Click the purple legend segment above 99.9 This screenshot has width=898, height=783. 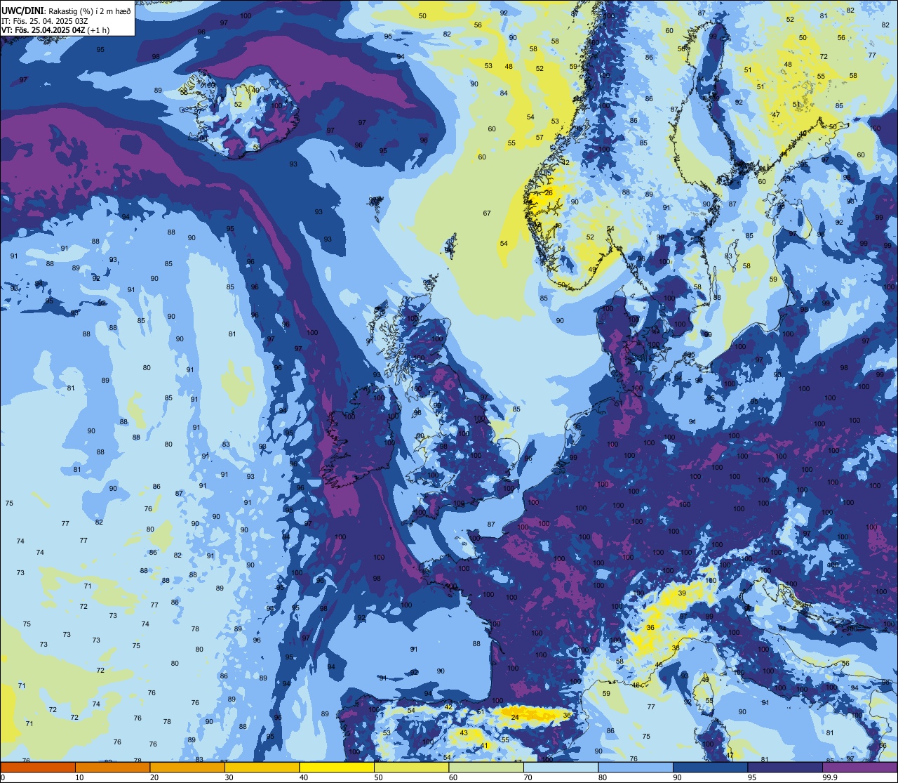pyautogui.click(x=859, y=767)
